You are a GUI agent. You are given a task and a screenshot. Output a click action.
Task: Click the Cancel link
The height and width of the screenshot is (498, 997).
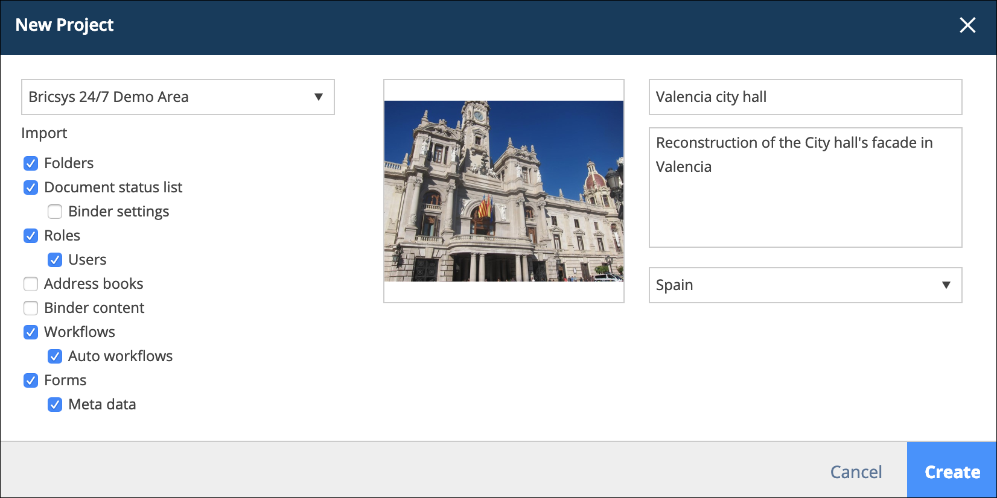pyautogui.click(x=856, y=471)
